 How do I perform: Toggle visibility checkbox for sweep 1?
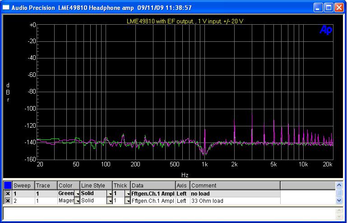8,194
